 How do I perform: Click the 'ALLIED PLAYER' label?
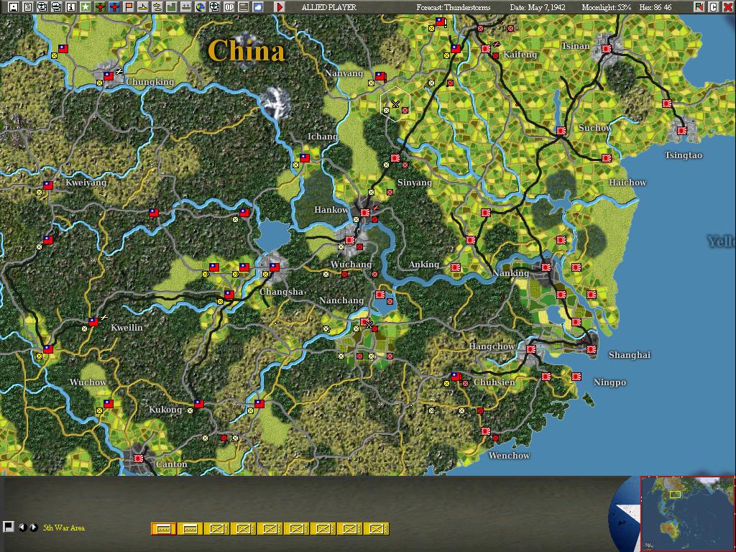[329, 7]
